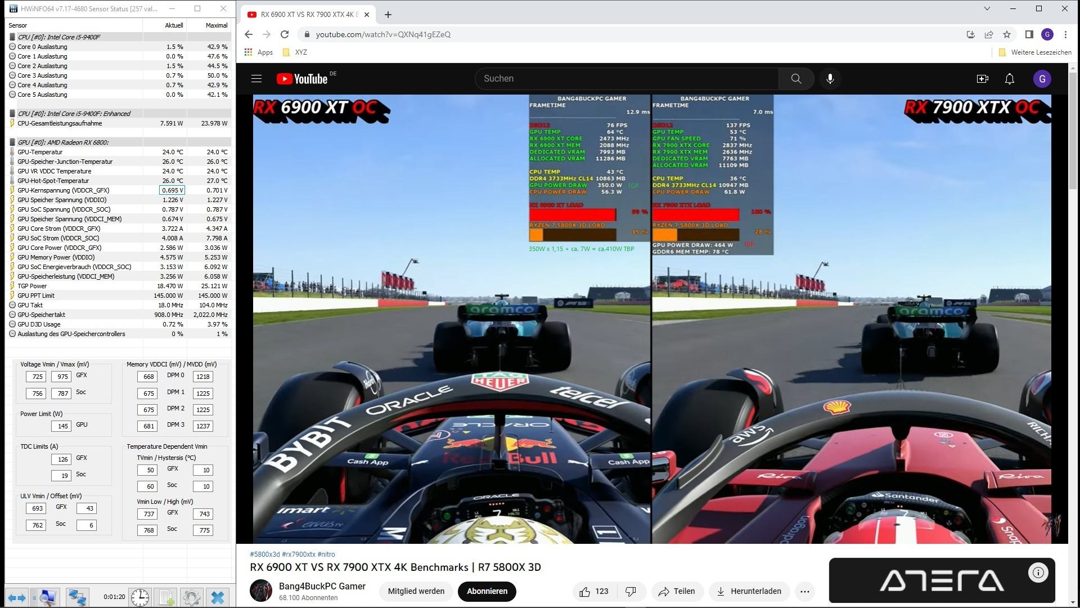Click the YouTube page vertical scrollbar
Viewport: 1080px width, 608px height.
[x=1073, y=131]
